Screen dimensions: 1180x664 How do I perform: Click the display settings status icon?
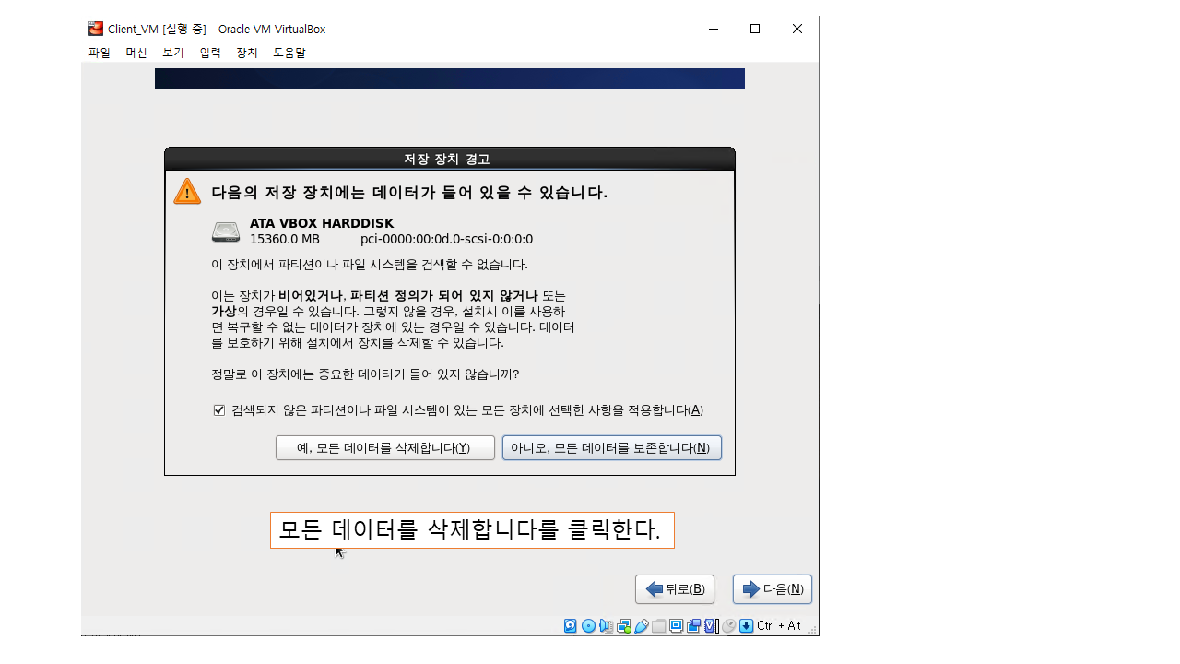tap(677, 626)
